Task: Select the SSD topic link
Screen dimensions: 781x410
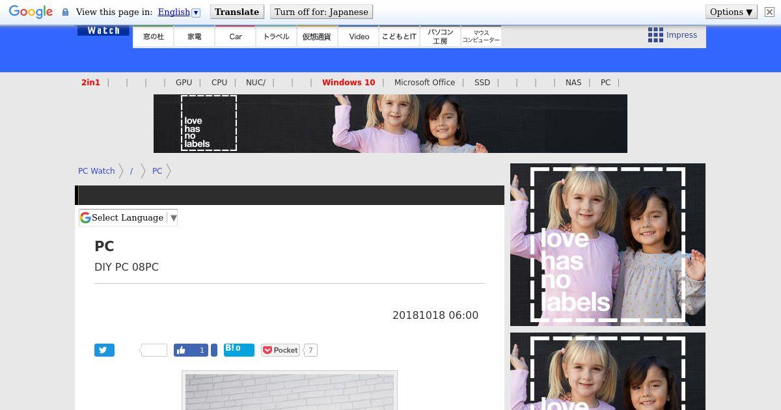Action: tap(482, 83)
